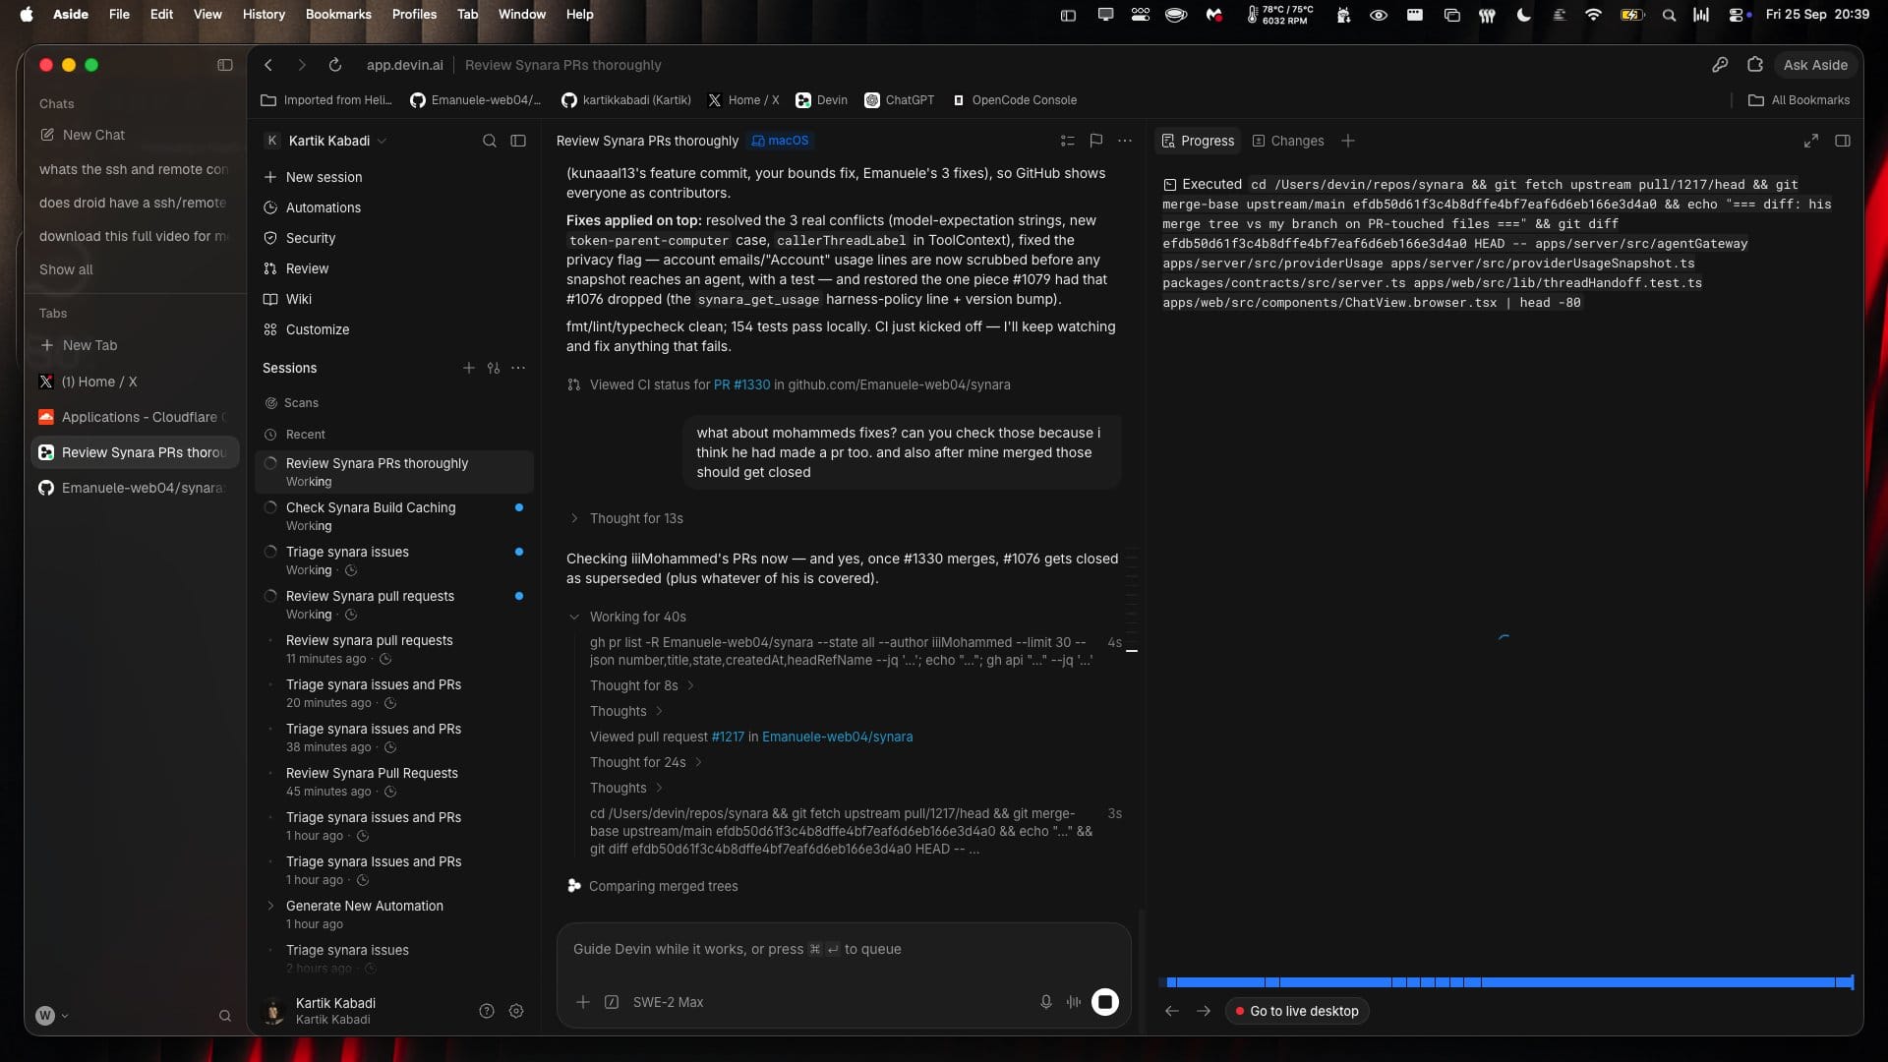Image resolution: width=1888 pixels, height=1062 pixels.
Task: Add a session with the Sessions plus icon
Action: [468, 368]
